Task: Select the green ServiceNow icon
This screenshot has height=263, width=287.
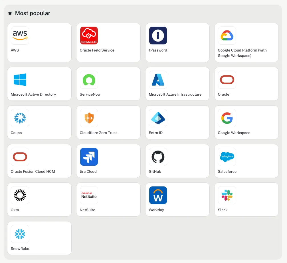Action: click(x=89, y=80)
